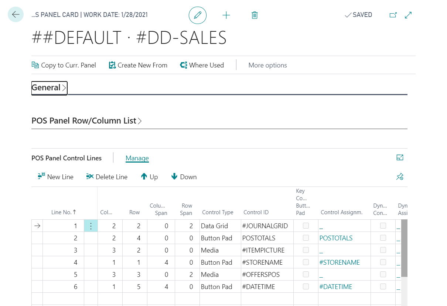Check Key Button Pad box for POSTOTALS
This screenshot has width=447, height=306.
(306, 238)
